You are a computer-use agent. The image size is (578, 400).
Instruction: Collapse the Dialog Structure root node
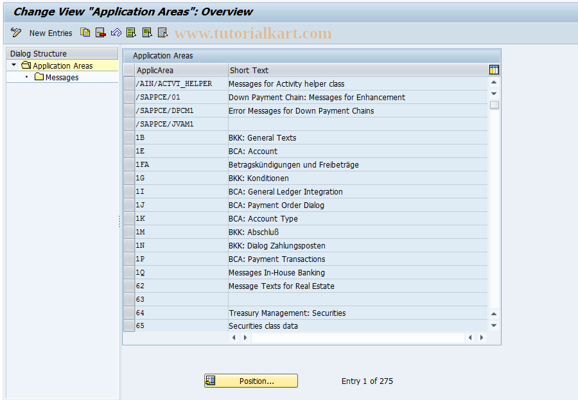[x=13, y=65]
